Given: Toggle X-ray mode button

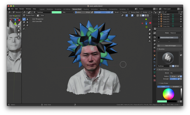Looking at the screenshot, I should tap(138, 15).
